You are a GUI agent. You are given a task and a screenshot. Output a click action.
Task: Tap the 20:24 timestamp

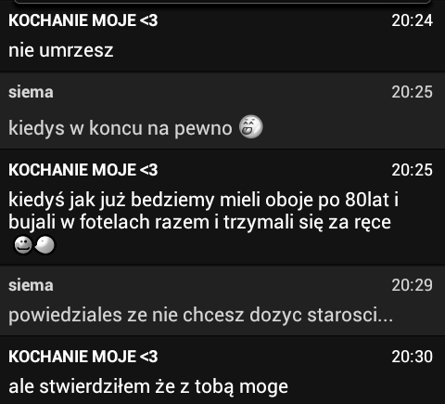[x=412, y=20]
